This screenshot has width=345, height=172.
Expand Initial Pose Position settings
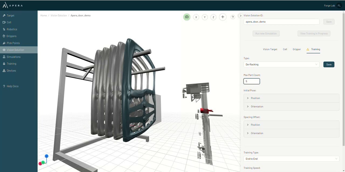point(255,98)
